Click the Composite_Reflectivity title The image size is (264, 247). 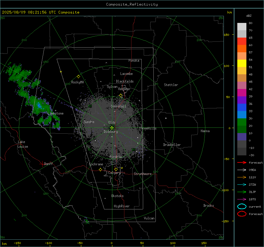pyautogui.click(x=132, y=4)
